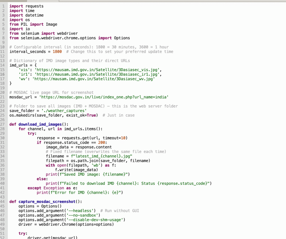Viewport: 286px width, 239px height.
Task: Click 'options = Options()' line
Action: 40,206
